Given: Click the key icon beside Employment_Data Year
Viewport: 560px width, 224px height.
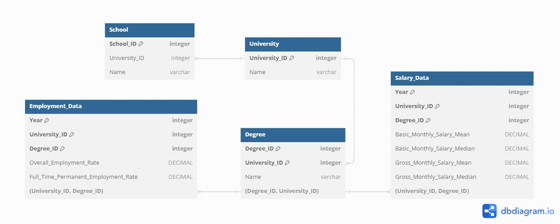Looking at the screenshot, I should click(x=47, y=120).
